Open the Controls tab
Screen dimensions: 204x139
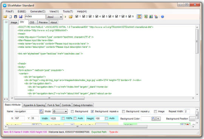point(66,105)
